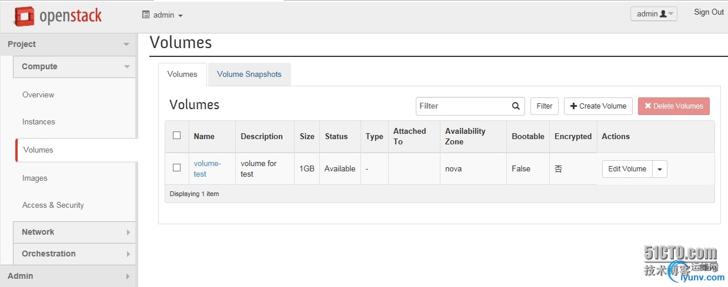Switch to the Volume Snapshots tab
The height and width of the screenshot is (287, 728).
click(x=249, y=75)
